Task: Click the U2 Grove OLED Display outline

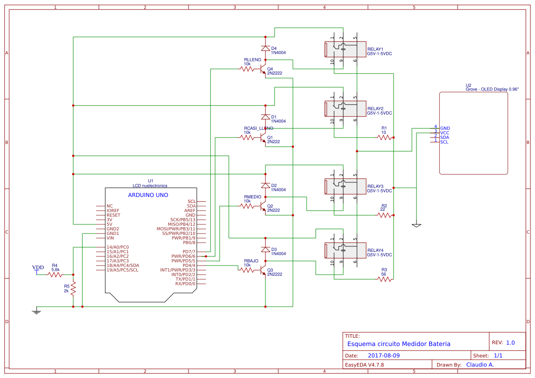Action: click(473, 133)
